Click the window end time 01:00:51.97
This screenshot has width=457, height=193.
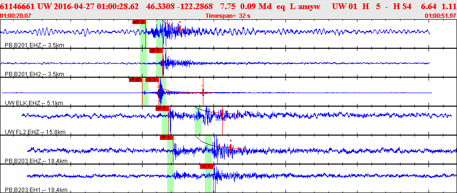click(x=440, y=16)
